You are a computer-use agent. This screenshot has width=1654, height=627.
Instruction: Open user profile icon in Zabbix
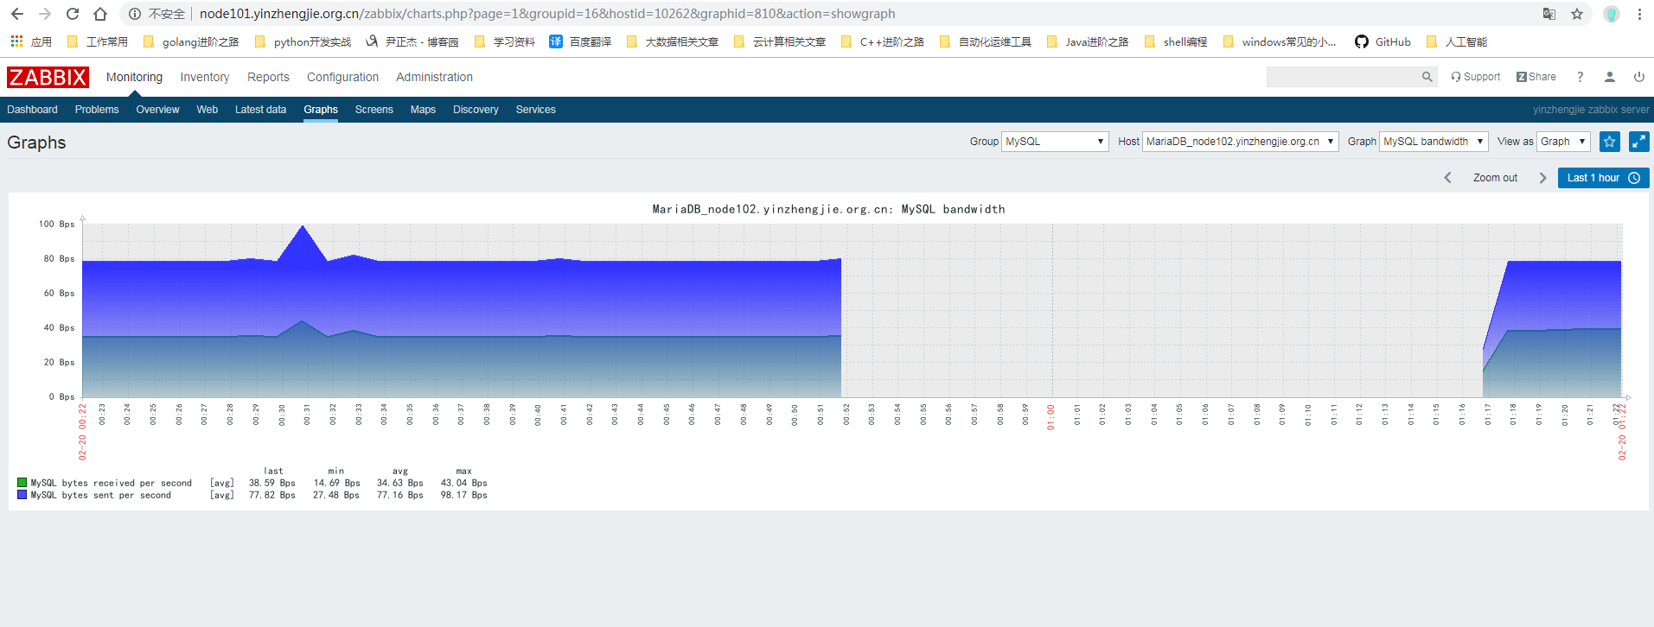pyautogui.click(x=1610, y=77)
